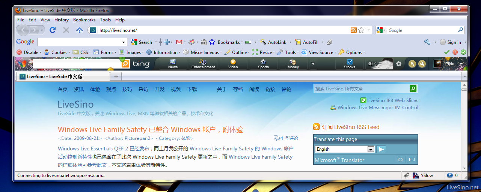Click the Google Toolbar Search button
This screenshot has width=481, height=192.
(142, 42)
